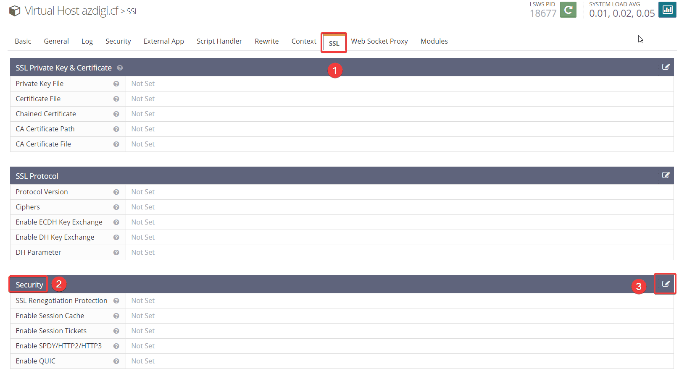The width and height of the screenshot is (679, 371).
Task: Click the Certificate File label
Action: [38, 99]
